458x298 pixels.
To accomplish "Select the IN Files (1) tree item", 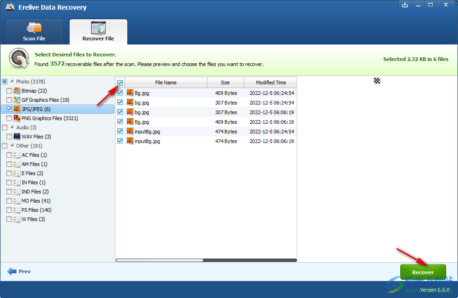I will pyautogui.click(x=33, y=182).
